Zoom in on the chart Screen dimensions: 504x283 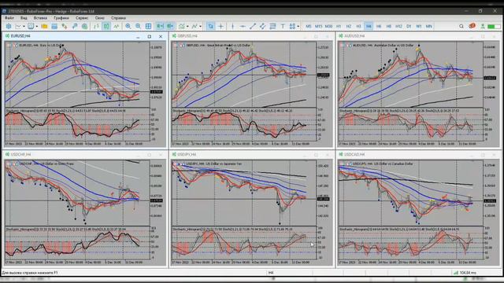tap(128, 26)
